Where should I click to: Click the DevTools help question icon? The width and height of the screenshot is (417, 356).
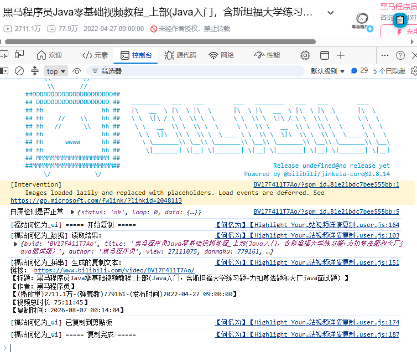coord(400,55)
